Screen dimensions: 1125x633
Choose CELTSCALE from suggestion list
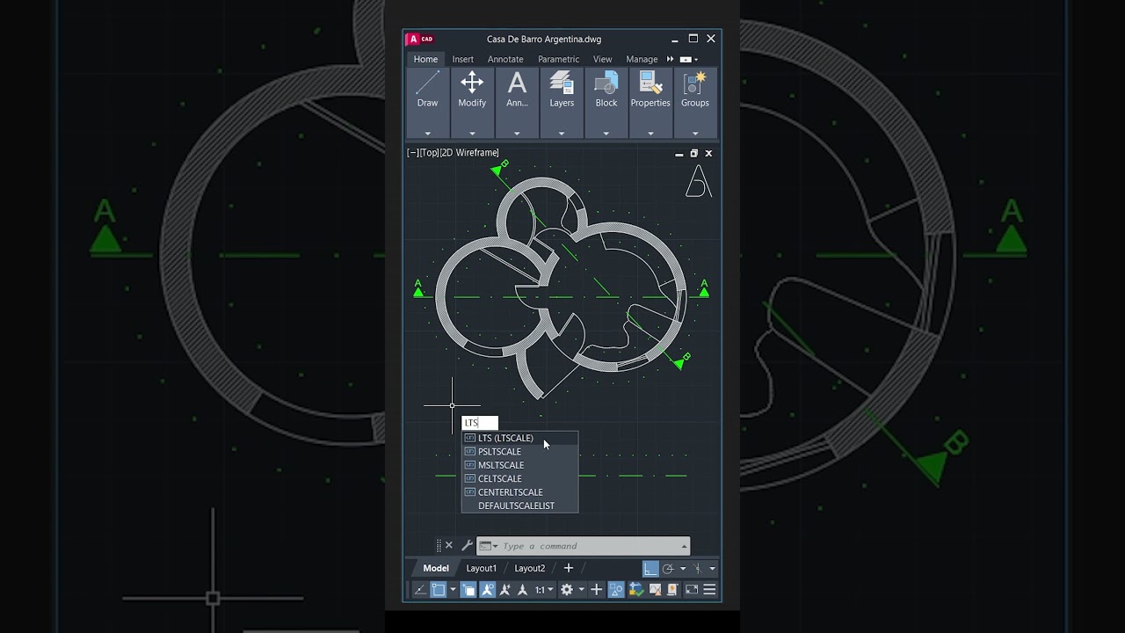520,478
